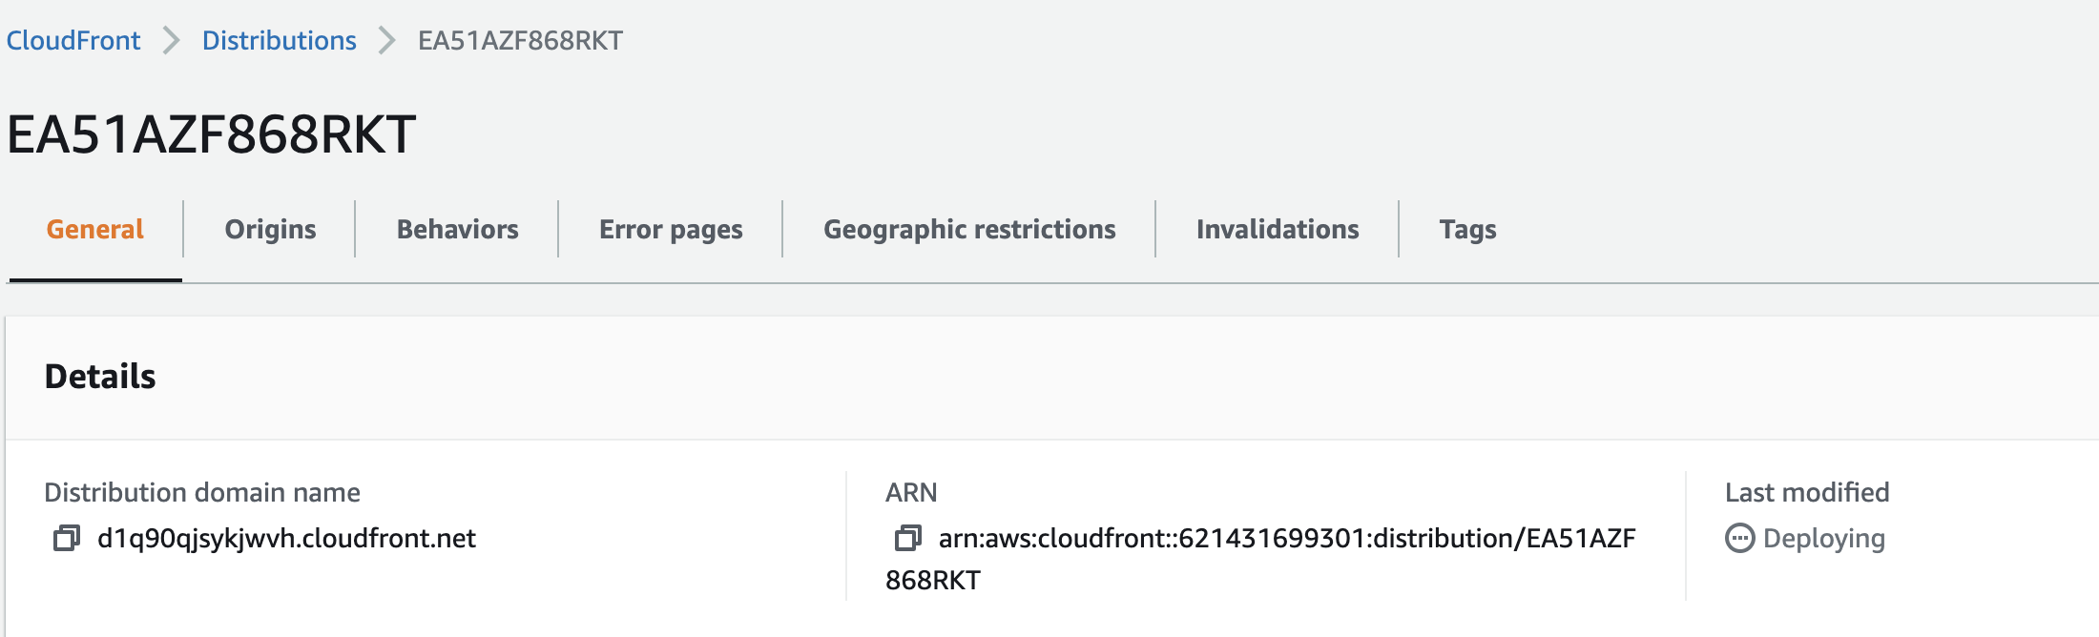Viewport: 2099px width, 637px height.
Task: View the Error pages tab
Action: (670, 229)
